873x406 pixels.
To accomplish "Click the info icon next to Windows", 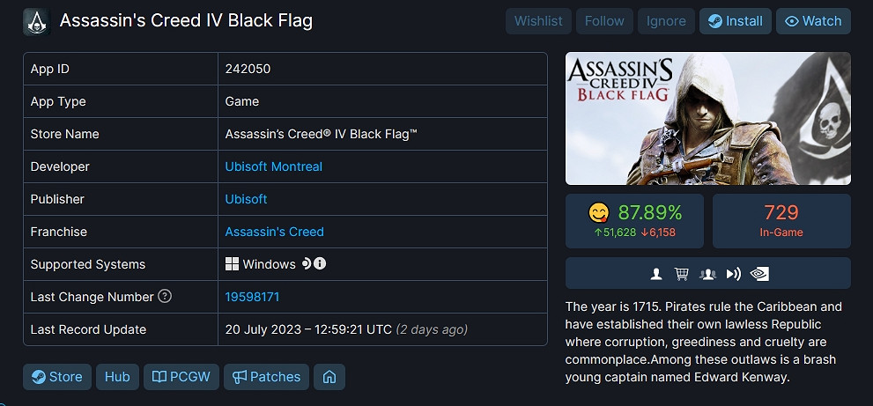I will pos(321,264).
